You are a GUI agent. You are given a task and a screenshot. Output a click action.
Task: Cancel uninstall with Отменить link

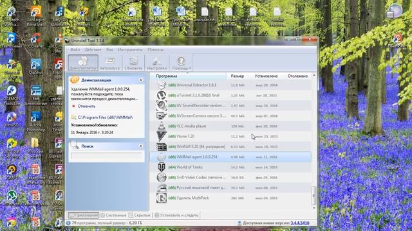click(86, 106)
